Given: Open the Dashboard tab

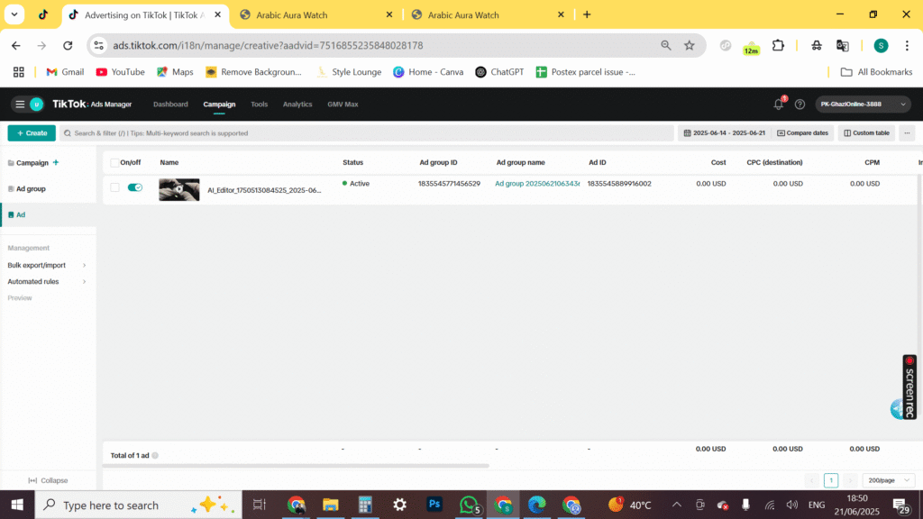Looking at the screenshot, I should (x=170, y=105).
